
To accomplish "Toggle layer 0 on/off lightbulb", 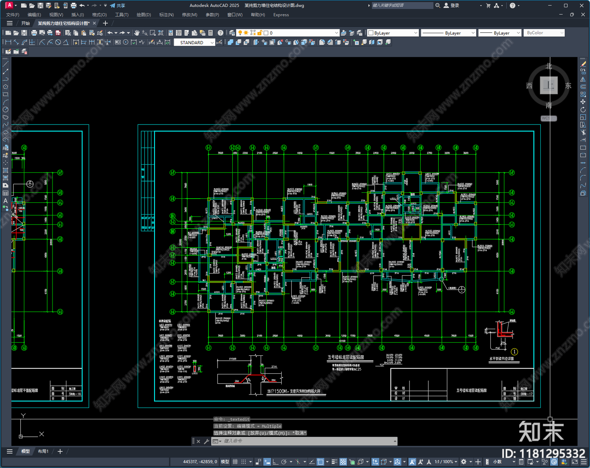I will 240,33.
